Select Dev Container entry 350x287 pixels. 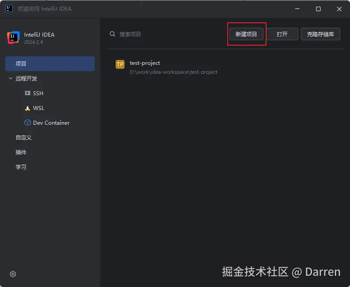[51, 122]
